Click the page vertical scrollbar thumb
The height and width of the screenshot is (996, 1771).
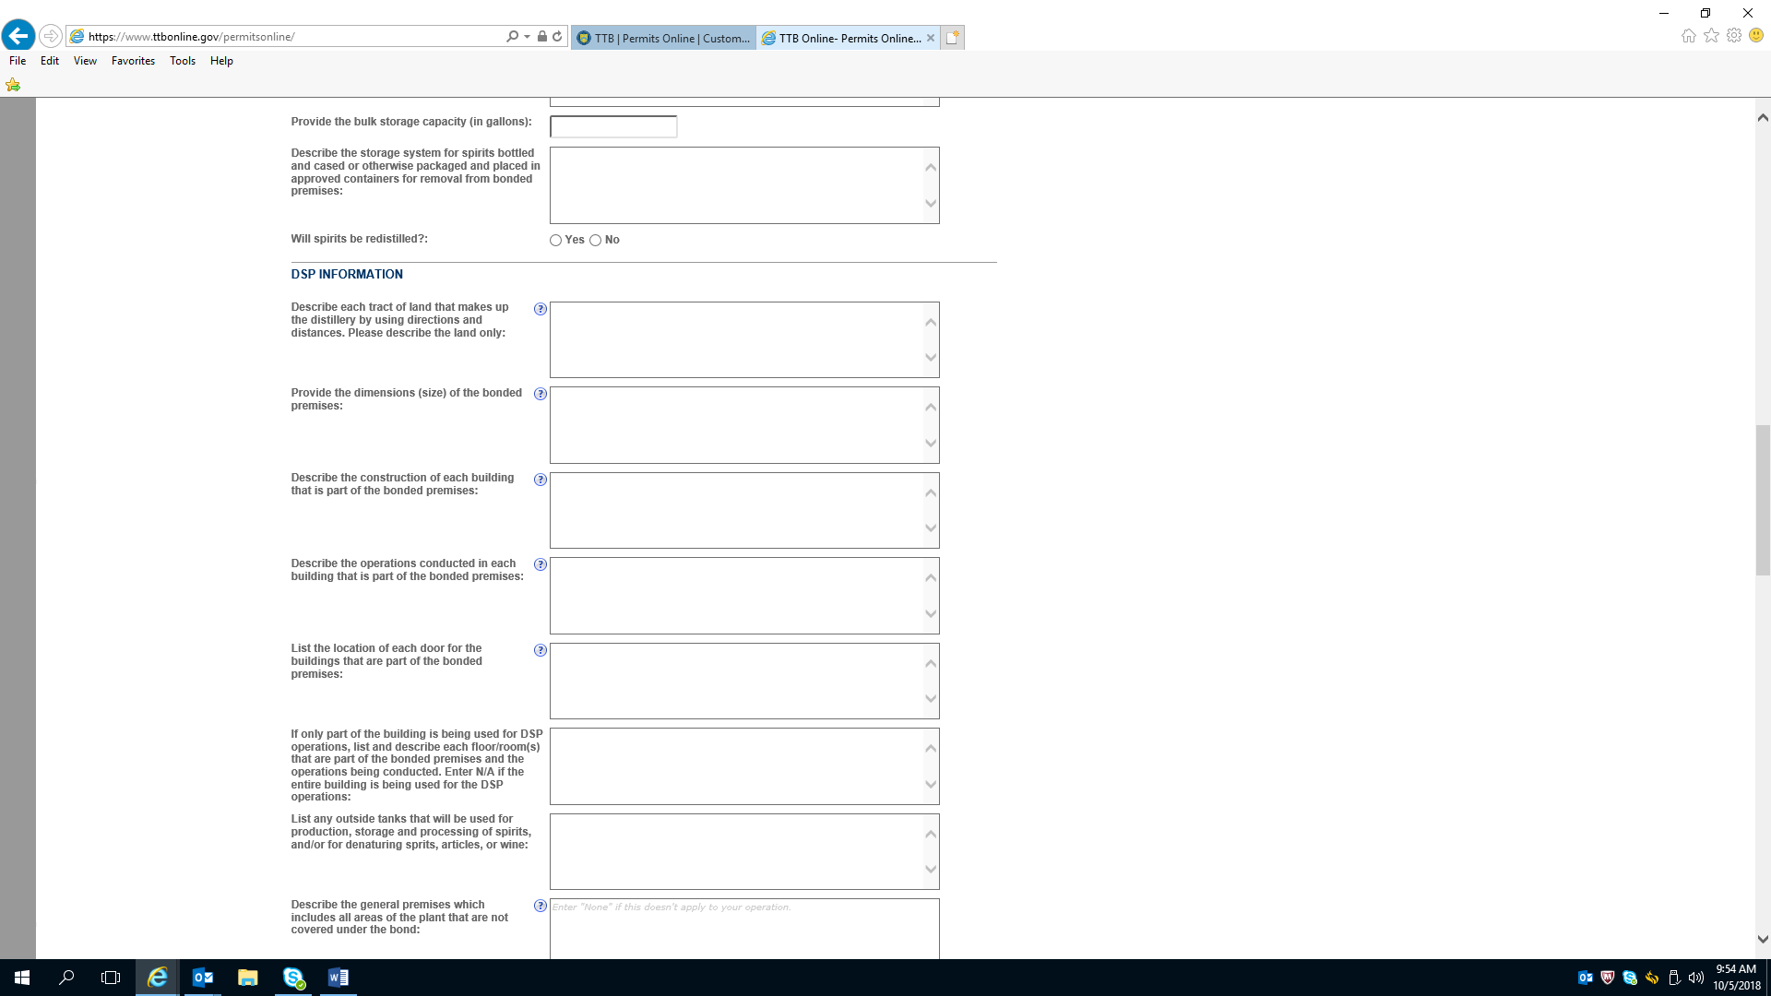coord(1763,499)
